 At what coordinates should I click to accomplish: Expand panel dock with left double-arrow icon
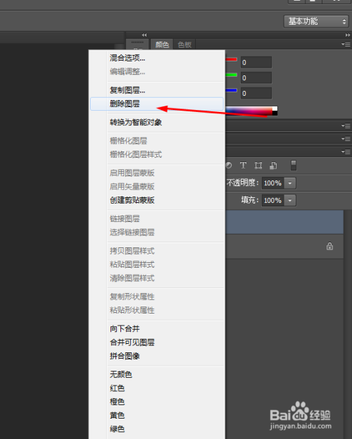pyautogui.click(x=144, y=35)
